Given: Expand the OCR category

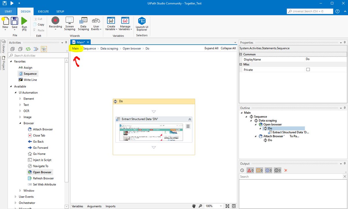Looking at the screenshot, I should tap(20, 111).
